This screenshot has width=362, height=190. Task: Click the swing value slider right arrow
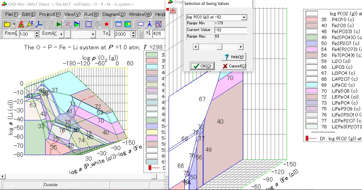[x=240, y=47]
